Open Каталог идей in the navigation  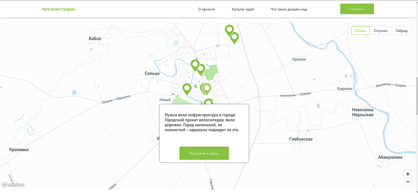click(243, 9)
